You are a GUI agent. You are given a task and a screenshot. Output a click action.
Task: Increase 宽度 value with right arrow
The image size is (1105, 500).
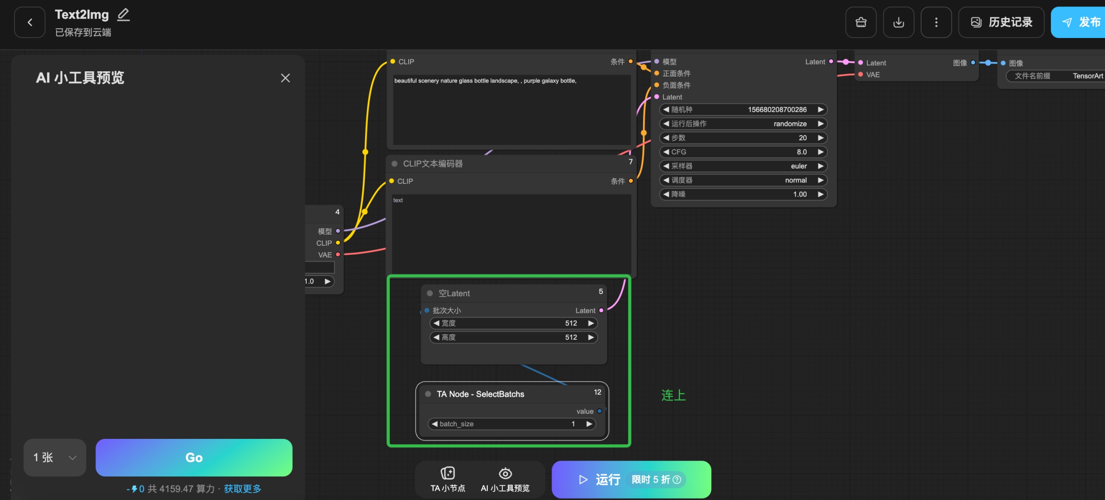591,323
